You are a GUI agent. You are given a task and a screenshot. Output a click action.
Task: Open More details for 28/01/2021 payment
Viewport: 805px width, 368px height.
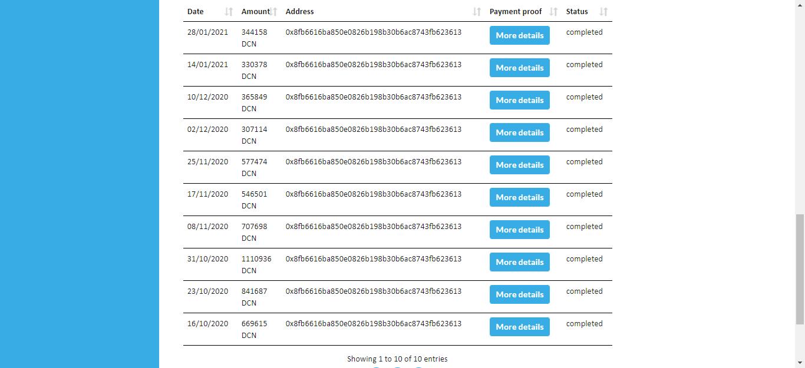coord(520,35)
